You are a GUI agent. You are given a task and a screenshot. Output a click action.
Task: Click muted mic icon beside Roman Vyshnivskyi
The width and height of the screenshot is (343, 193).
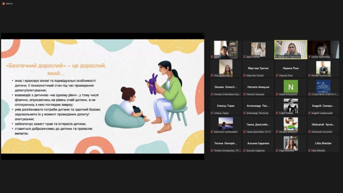pos(310,75)
